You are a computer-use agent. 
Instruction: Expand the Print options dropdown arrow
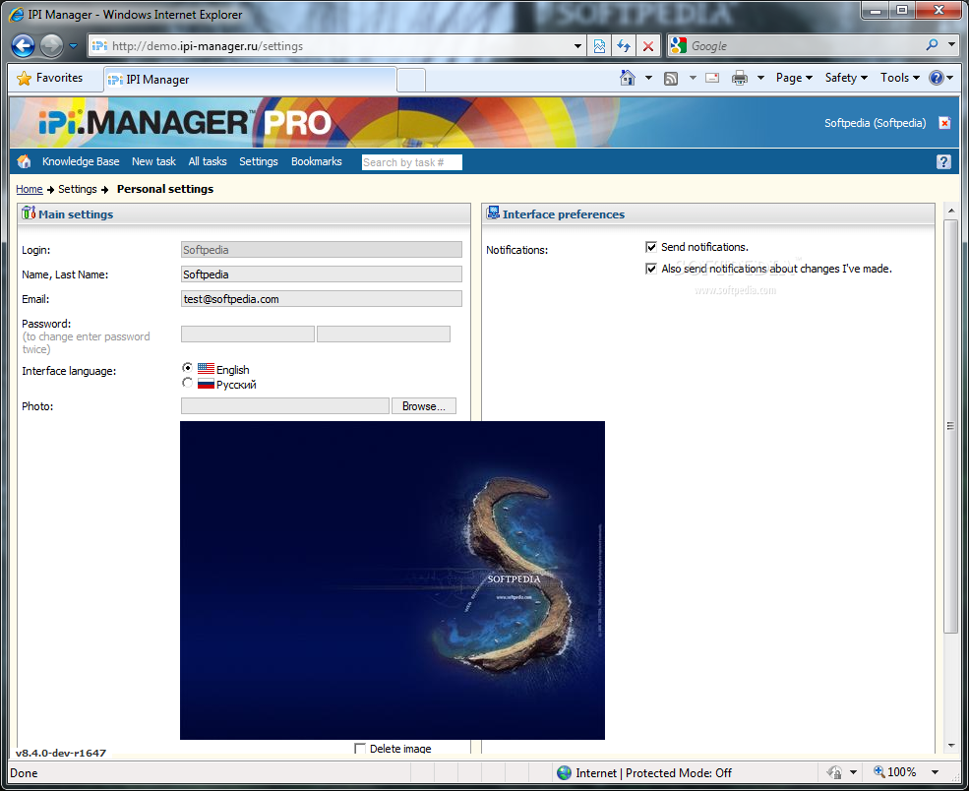(x=760, y=78)
